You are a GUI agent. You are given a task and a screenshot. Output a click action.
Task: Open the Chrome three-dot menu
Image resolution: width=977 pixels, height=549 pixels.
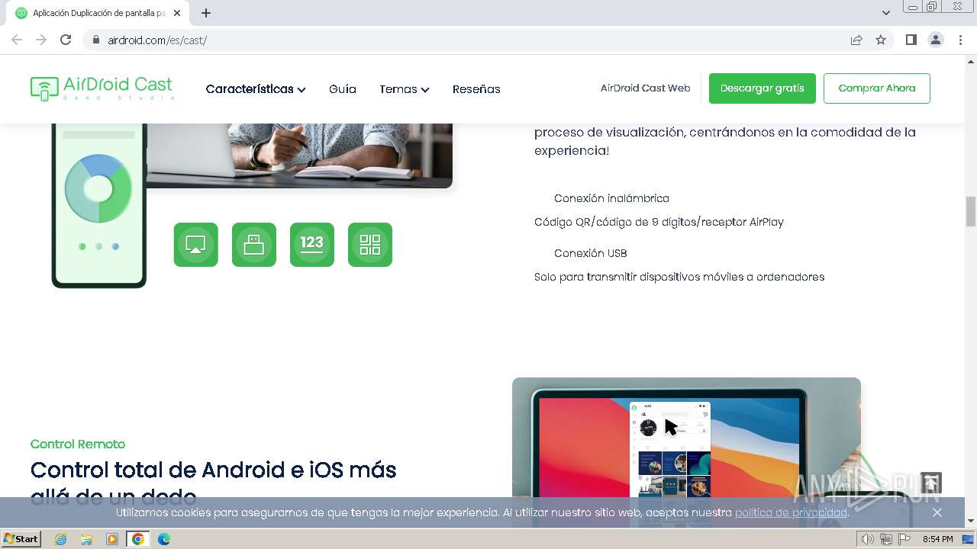(960, 40)
